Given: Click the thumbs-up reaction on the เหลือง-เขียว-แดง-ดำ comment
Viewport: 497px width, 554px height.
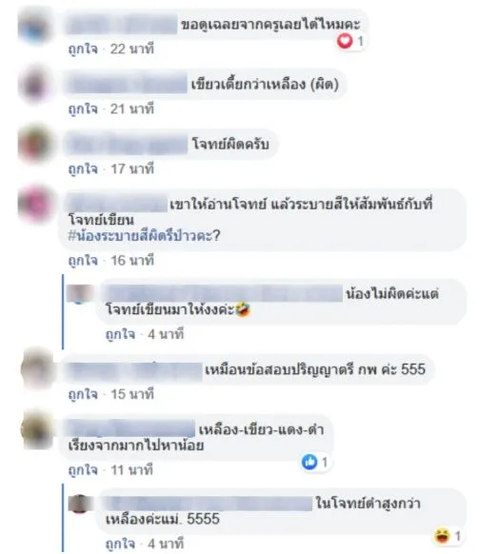Looking at the screenshot, I should pyautogui.click(x=309, y=462).
